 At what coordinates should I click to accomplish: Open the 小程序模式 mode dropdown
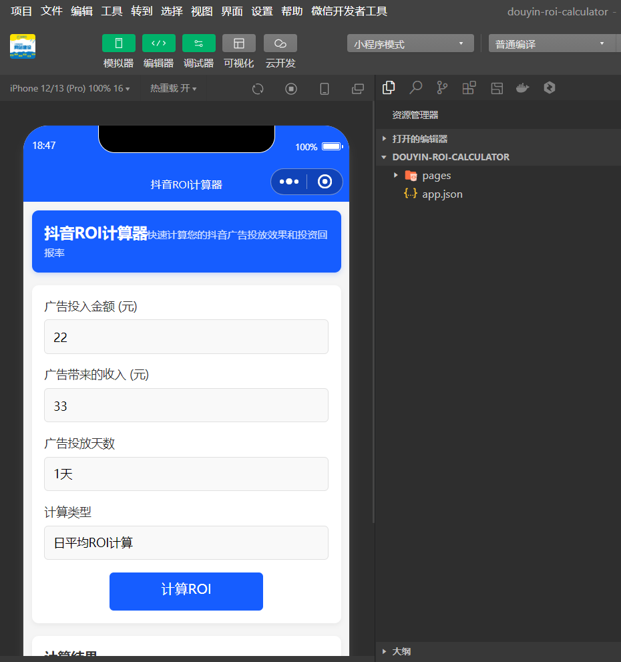coord(411,43)
